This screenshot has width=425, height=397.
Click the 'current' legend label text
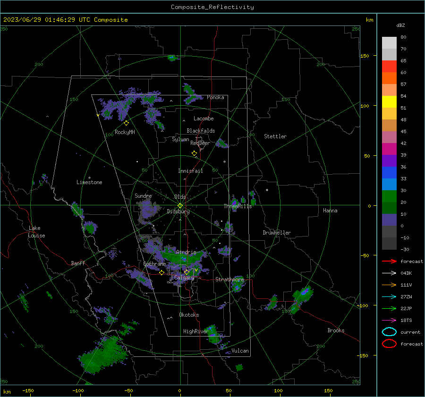[x=410, y=332]
